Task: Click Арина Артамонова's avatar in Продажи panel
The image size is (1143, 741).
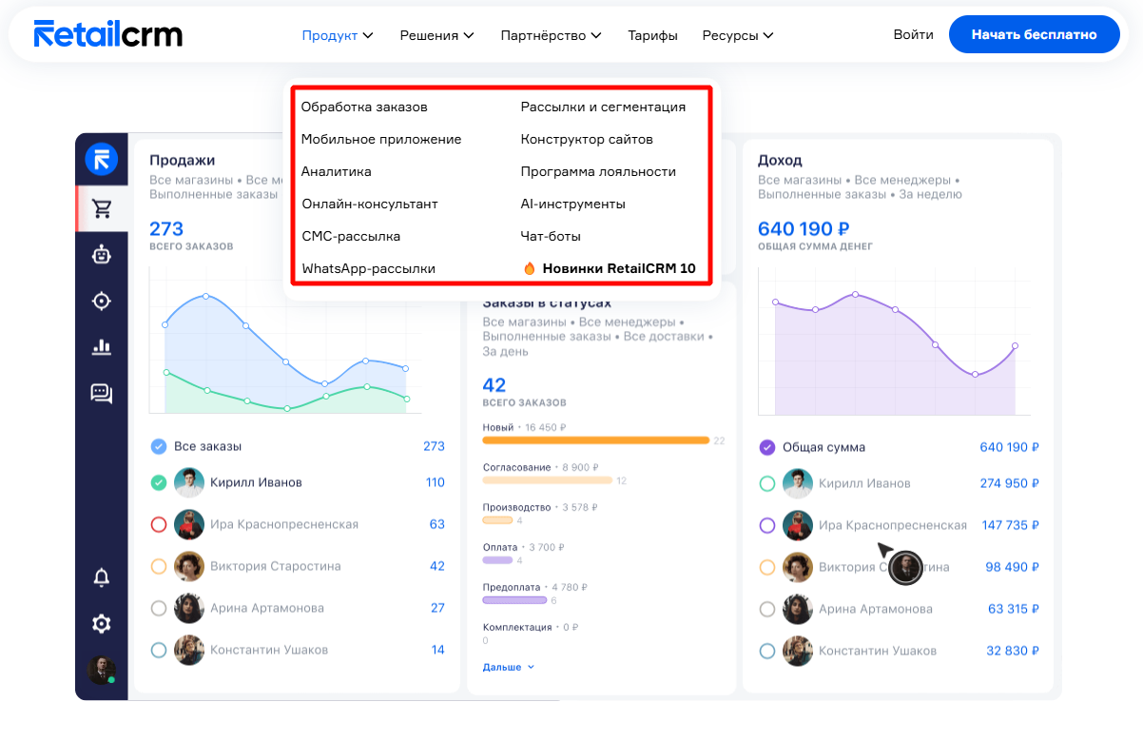Action: coord(189,608)
